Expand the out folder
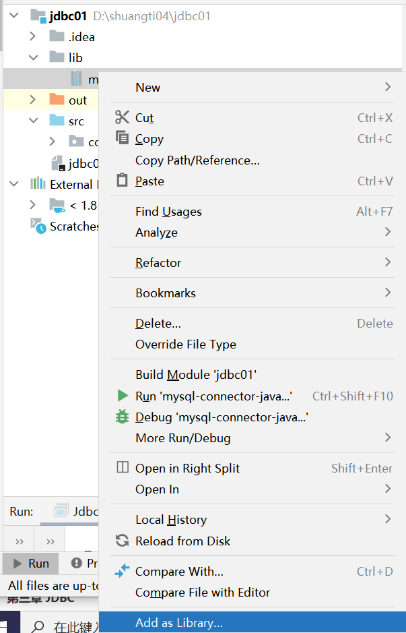This screenshot has height=633, width=406. pyautogui.click(x=32, y=100)
